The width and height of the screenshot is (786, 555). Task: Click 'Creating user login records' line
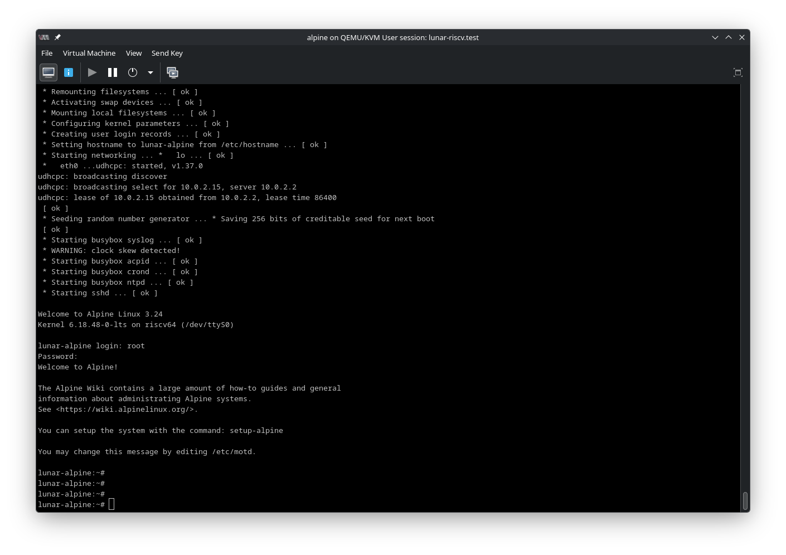click(x=132, y=134)
